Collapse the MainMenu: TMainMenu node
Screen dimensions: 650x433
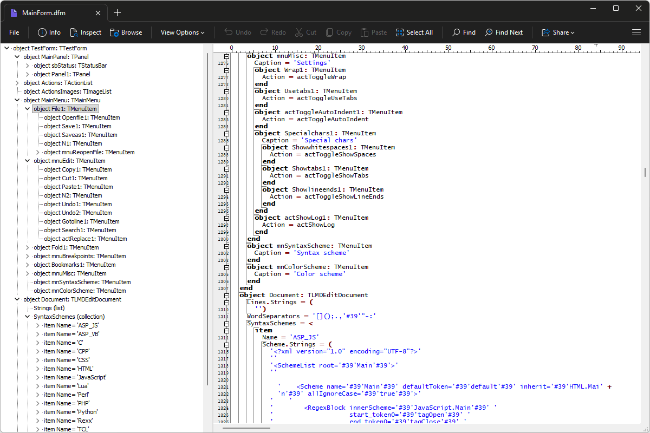(x=17, y=100)
